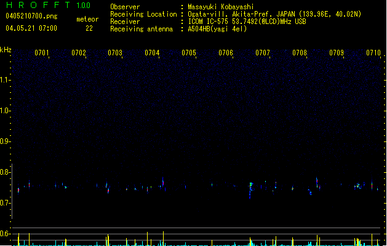Click antenna value A504HB(yagi 4el)

(x=217, y=29)
